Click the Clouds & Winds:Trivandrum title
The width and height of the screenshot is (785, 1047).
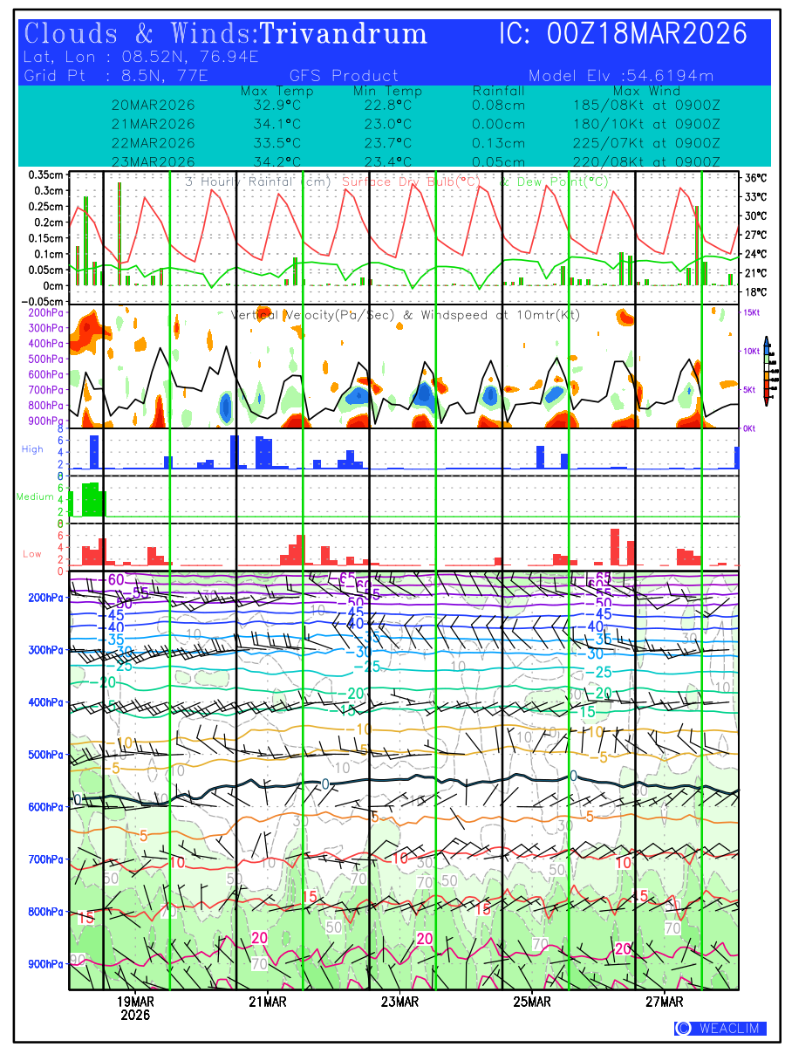pos(226,34)
